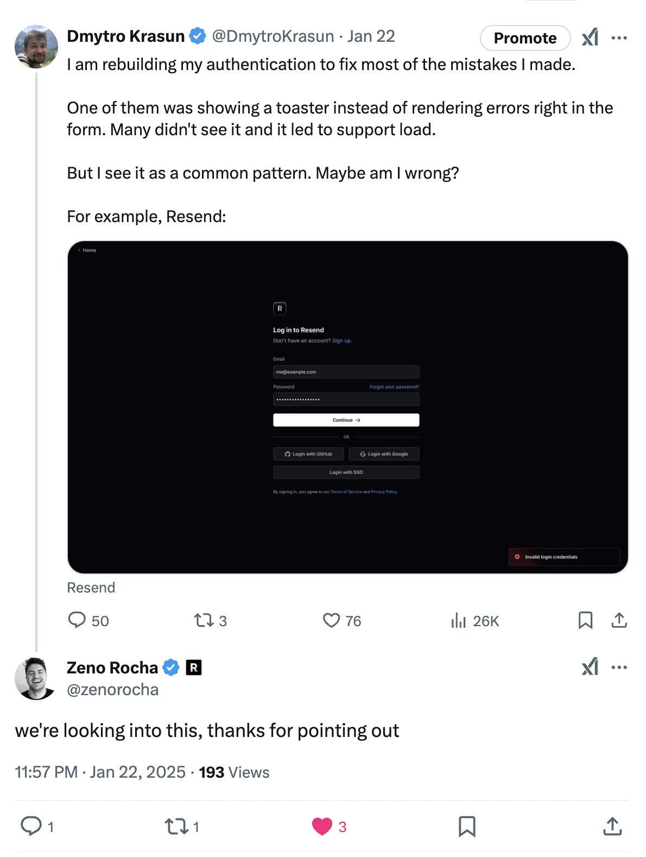Repost Zeno Rocha's reply
Image resolution: width=646 pixels, height=857 pixels.
175,826
